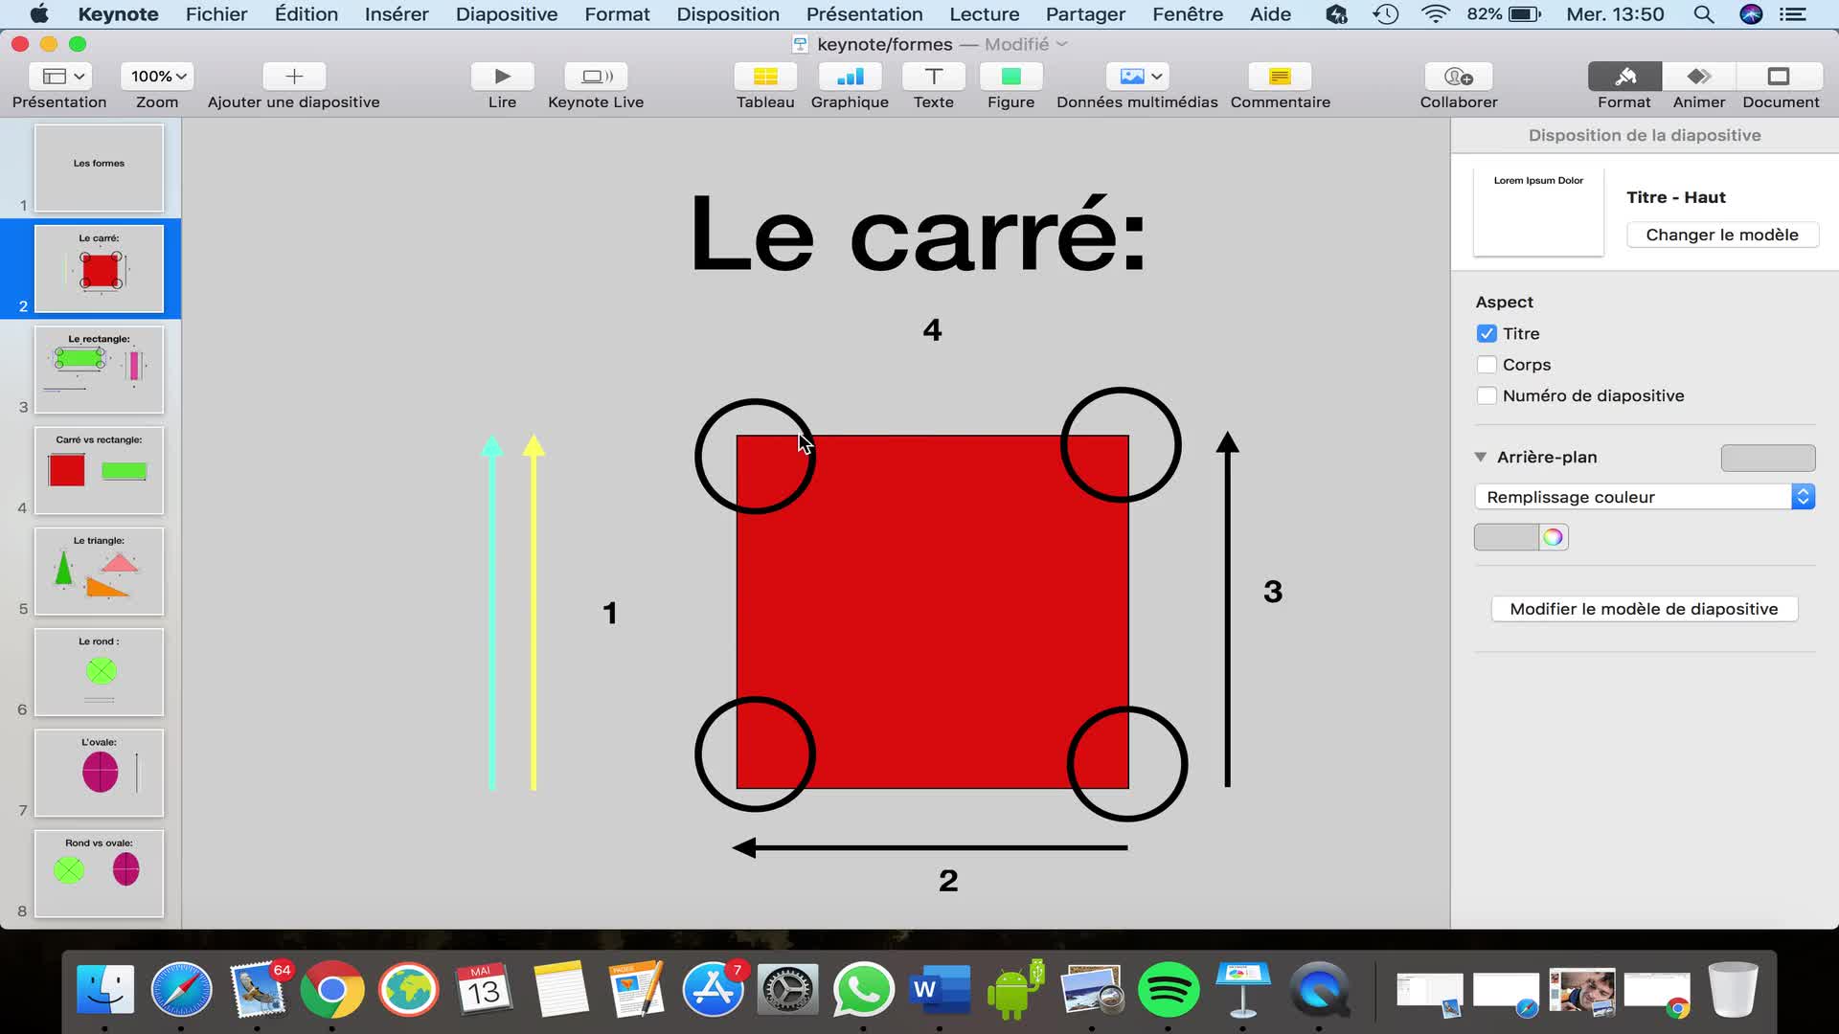The width and height of the screenshot is (1839, 1034).
Task: Open the Insérer menu
Action: tap(396, 14)
